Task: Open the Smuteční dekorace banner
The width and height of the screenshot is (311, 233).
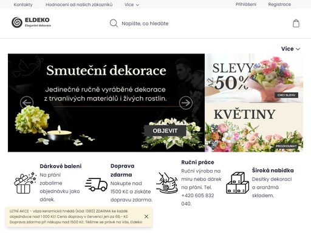Action: [106, 103]
